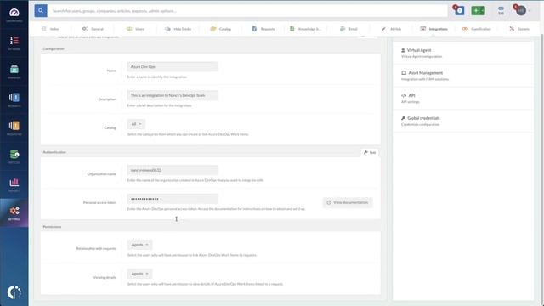The height and width of the screenshot is (306, 544).
Task: Open the Viewing details Agents dropdown
Action: (x=139, y=274)
